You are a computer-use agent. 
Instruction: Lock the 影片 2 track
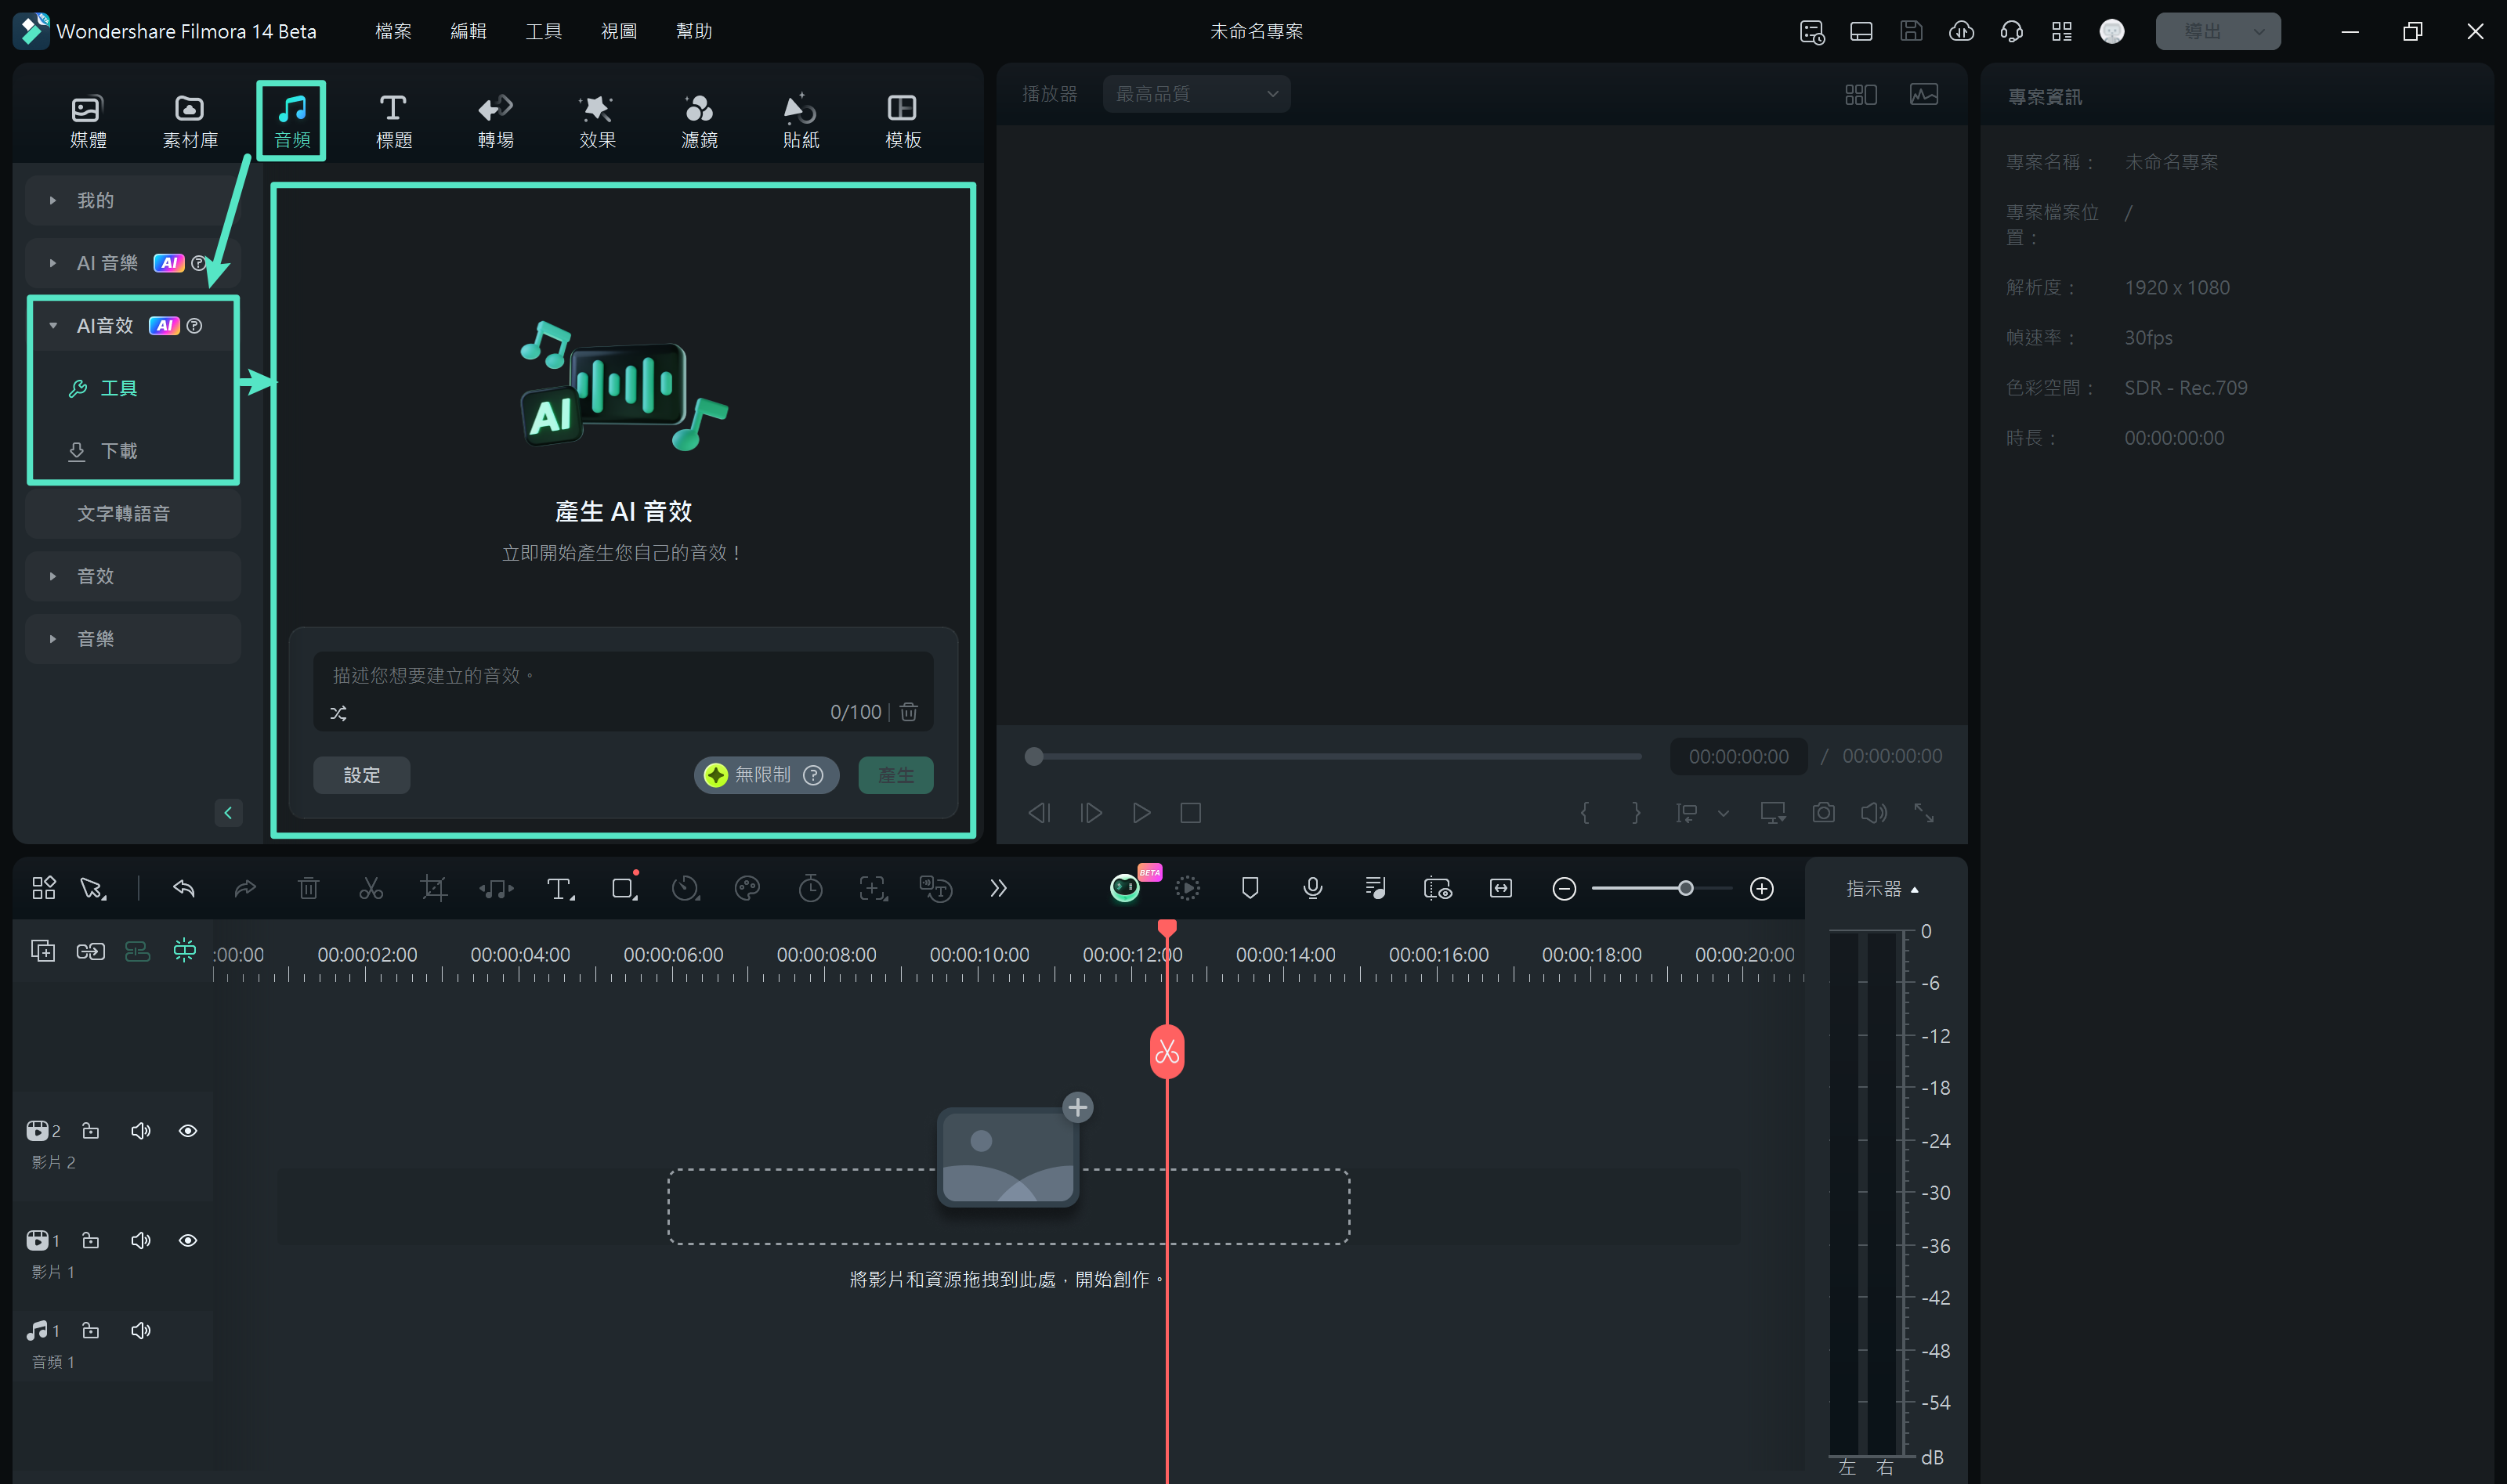(x=90, y=1131)
